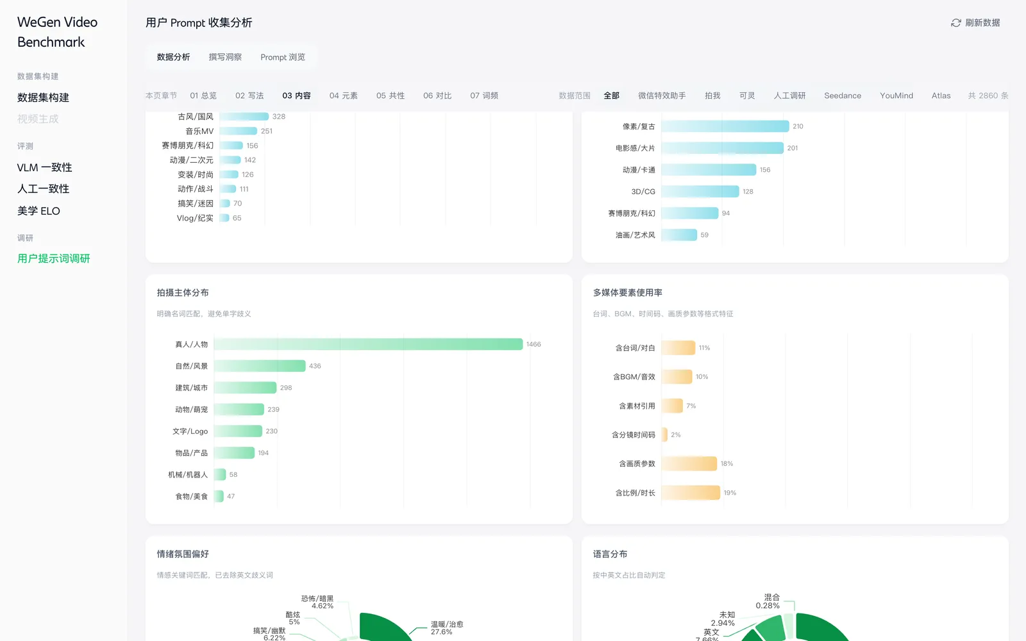Open 用户提示词调研 sidebar item
Viewport: 1026px width, 641px height.
click(x=53, y=258)
